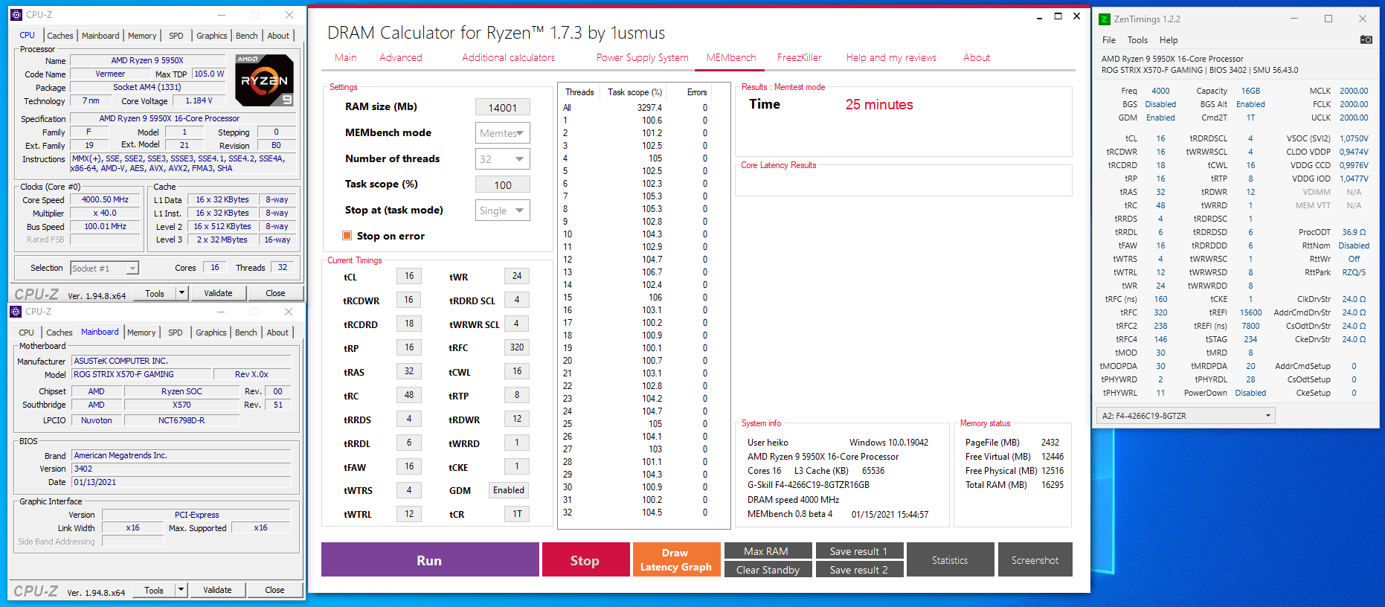Switch to SPD tab in top CPU-Z
This screenshot has width=1385, height=607.
pyautogui.click(x=176, y=36)
